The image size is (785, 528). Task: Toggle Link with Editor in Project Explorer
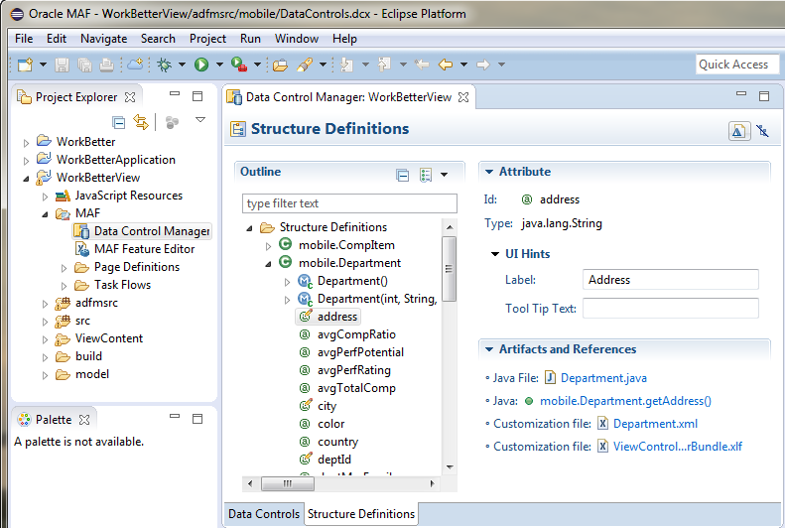(x=141, y=122)
